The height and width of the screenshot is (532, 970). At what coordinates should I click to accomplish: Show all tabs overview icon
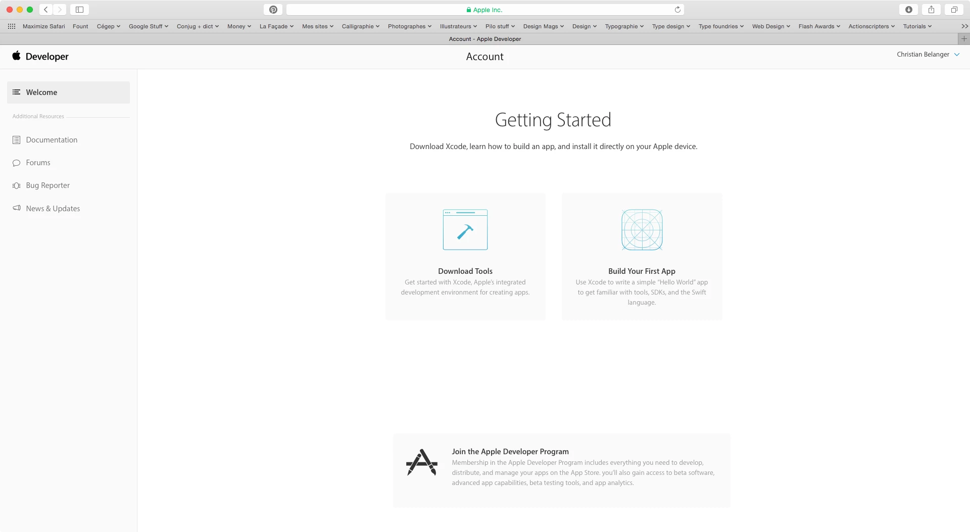coord(954,10)
